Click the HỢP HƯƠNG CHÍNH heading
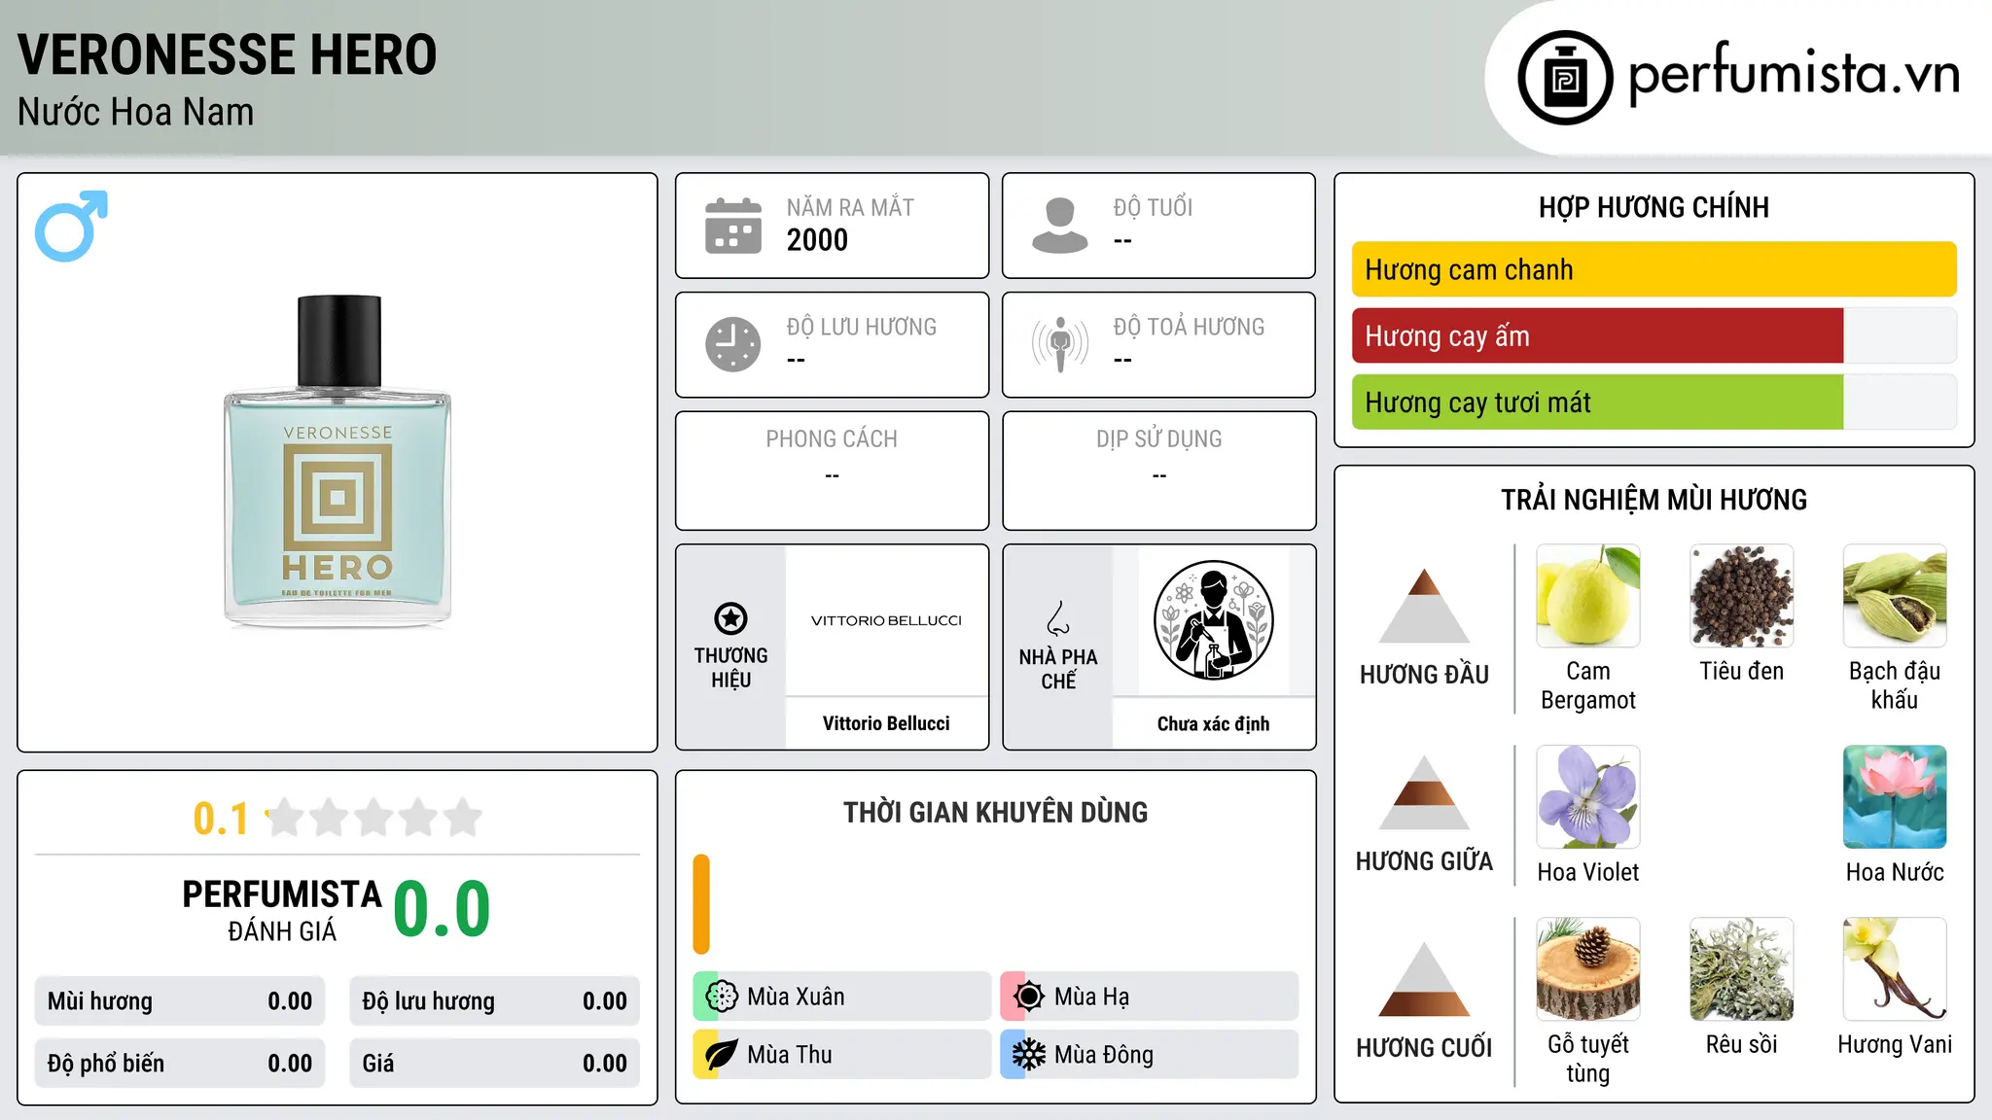This screenshot has width=1992, height=1120. click(1654, 207)
